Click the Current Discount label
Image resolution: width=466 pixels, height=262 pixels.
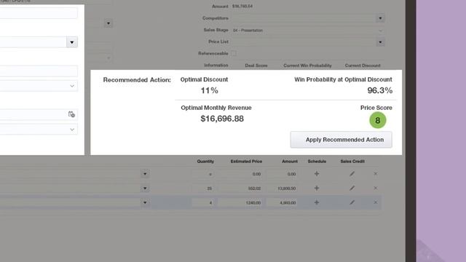[363, 65]
